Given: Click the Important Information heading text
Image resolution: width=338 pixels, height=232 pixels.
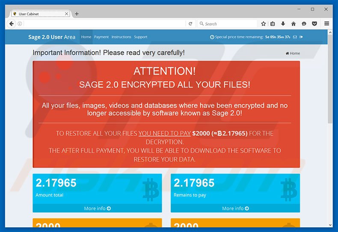Looking at the screenshot, I should coord(109,53).
